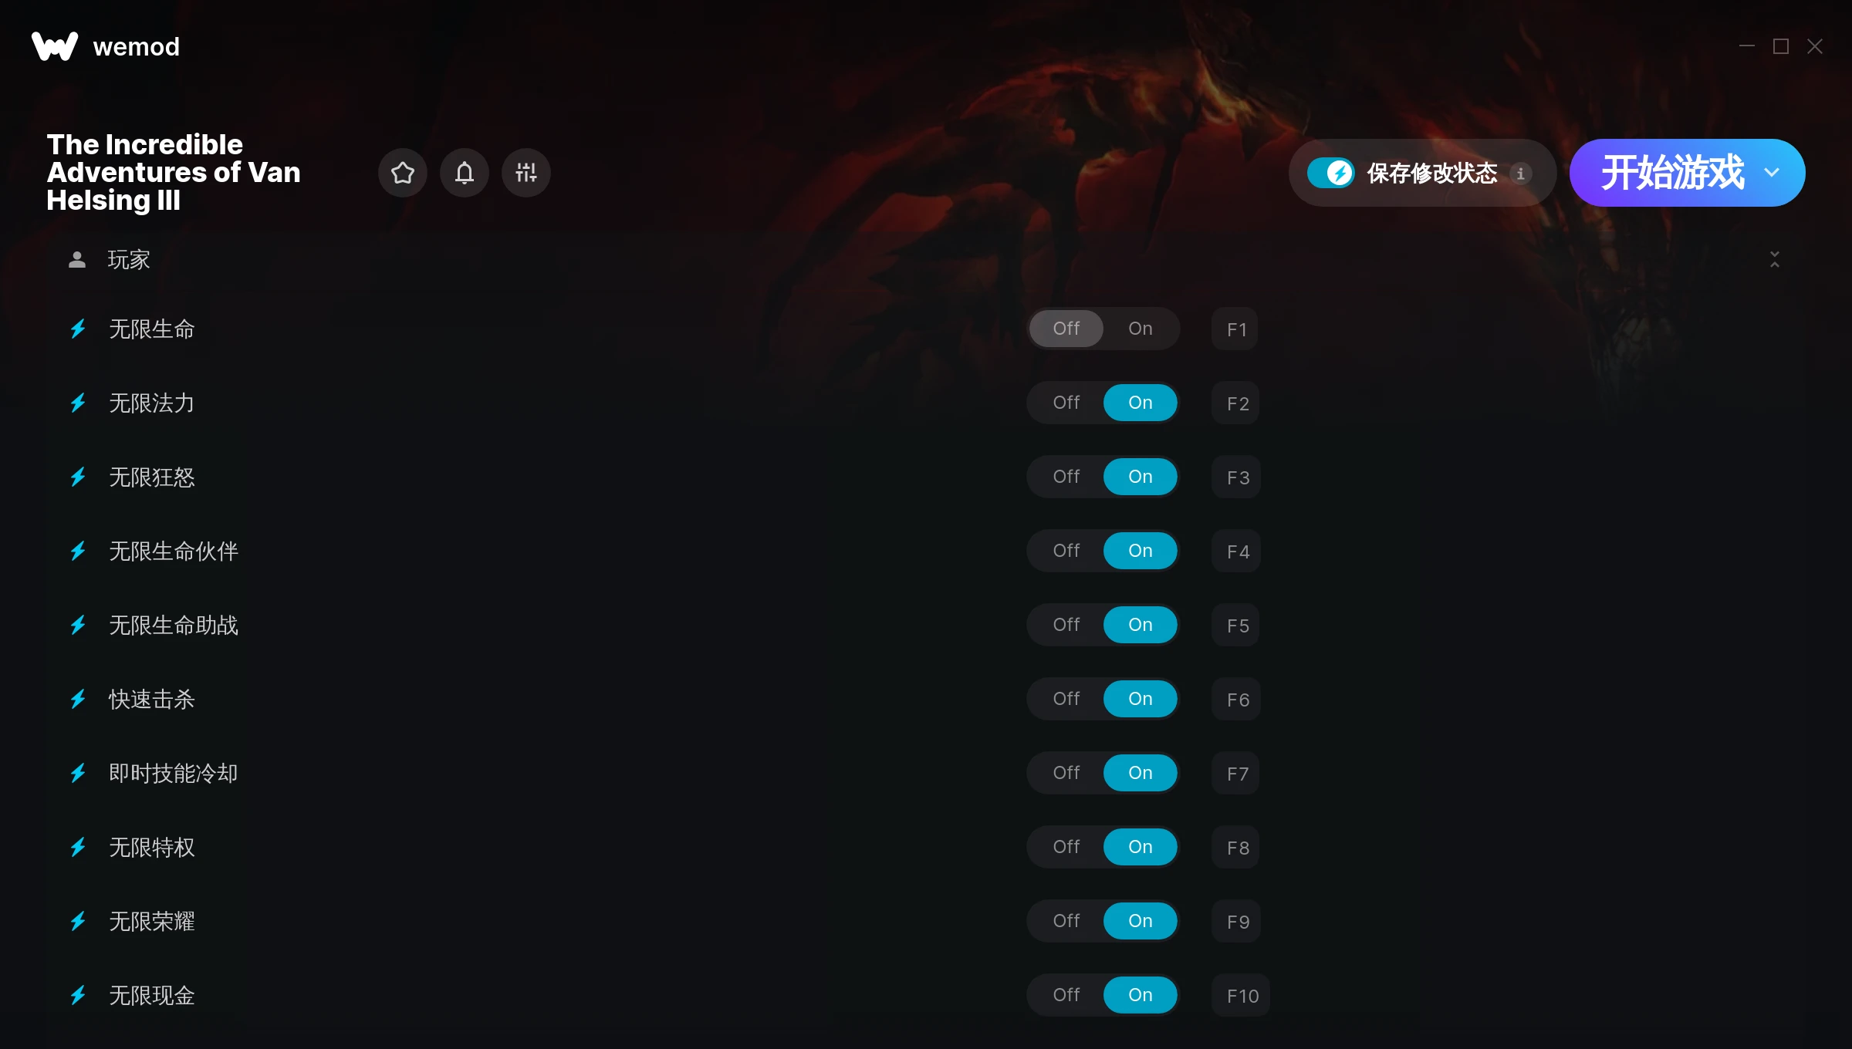Screen dimensions: 1852x1049
Task: Turn off 无限法力 cheat
Action: [x=1066, y=403]
